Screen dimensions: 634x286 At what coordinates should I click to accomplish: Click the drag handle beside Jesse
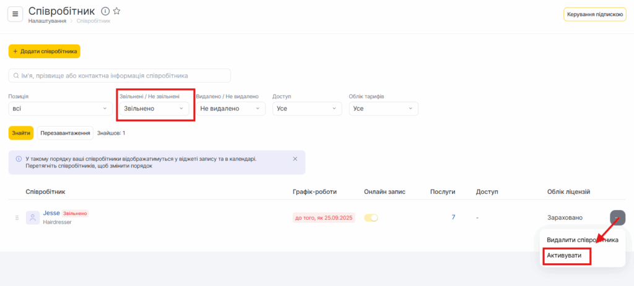[x=17, y=217]
